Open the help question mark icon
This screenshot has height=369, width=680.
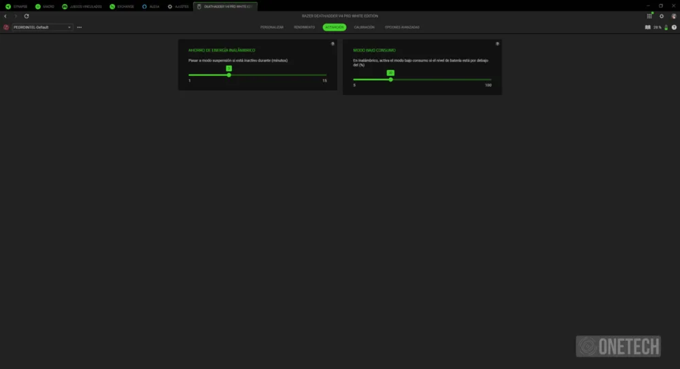tap(674, 27)
